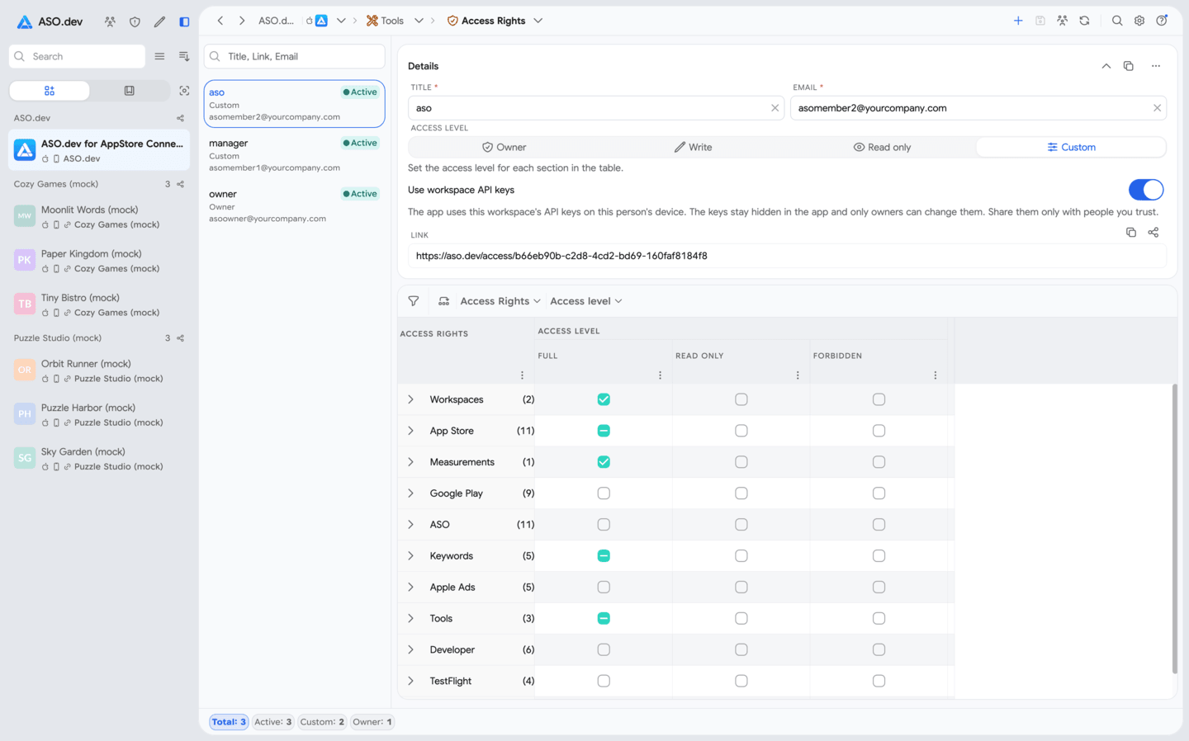Clear the email field with its X button
The width and height of the screenshot is (1189, 741).
coord(1157,108)
